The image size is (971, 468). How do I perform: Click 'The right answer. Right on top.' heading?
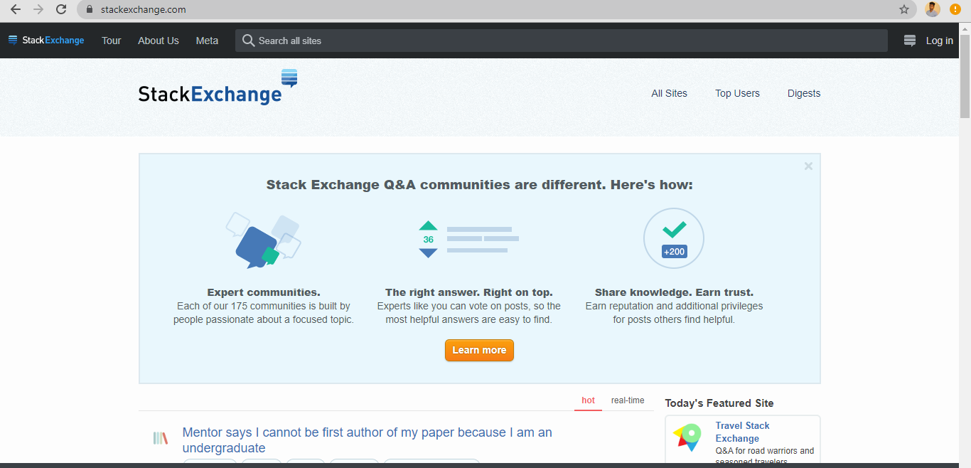click(x=469, y=292)
